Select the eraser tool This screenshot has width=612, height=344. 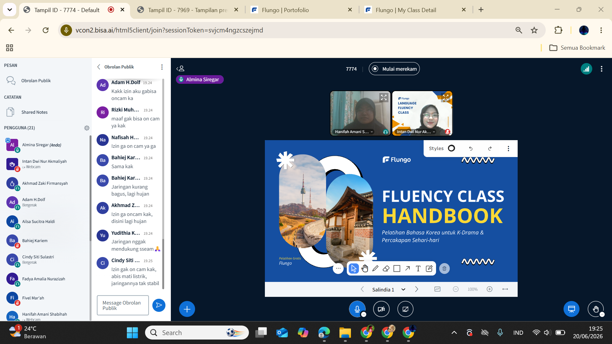click(x=386, y=269)
